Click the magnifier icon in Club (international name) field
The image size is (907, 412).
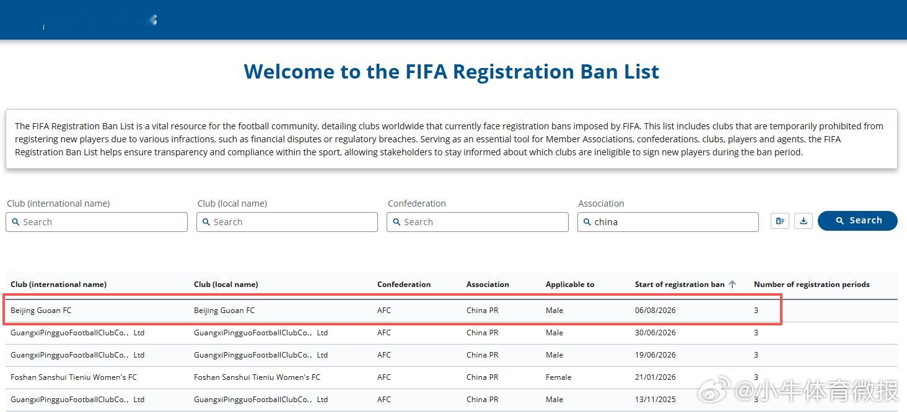[16, 222]
